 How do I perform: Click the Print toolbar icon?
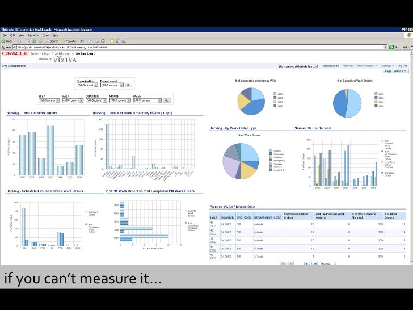[x=97, y=41]
